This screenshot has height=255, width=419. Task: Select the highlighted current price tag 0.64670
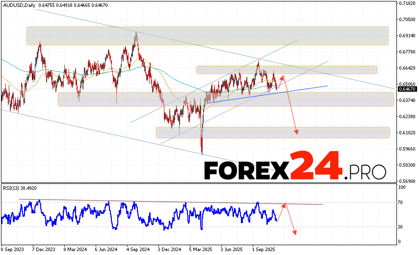tap(407, 89)
